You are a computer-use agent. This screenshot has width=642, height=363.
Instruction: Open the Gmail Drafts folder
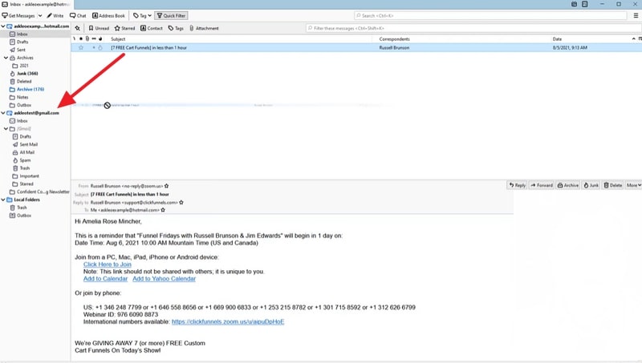26,136
